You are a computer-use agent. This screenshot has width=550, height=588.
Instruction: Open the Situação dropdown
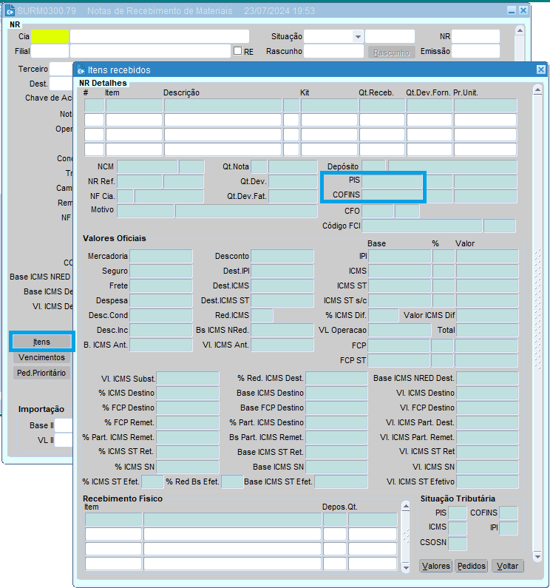[x=358, y=37]
